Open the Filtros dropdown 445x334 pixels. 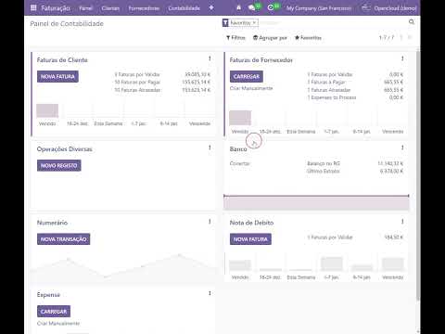pos(235,38)
